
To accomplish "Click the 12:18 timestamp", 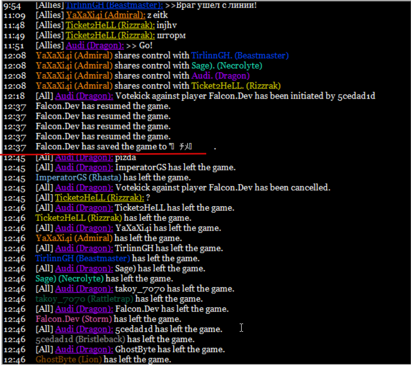I will (15, 96).
